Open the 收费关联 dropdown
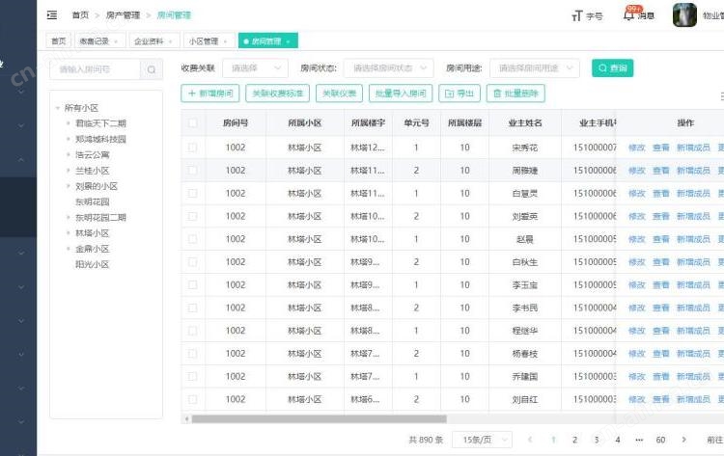 point(254,68)
